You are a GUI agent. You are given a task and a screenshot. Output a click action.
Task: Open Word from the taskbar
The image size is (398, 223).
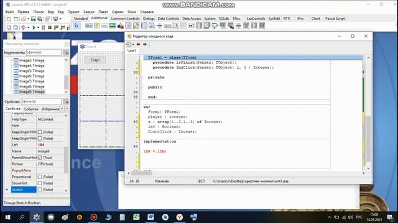click(150, 217)
